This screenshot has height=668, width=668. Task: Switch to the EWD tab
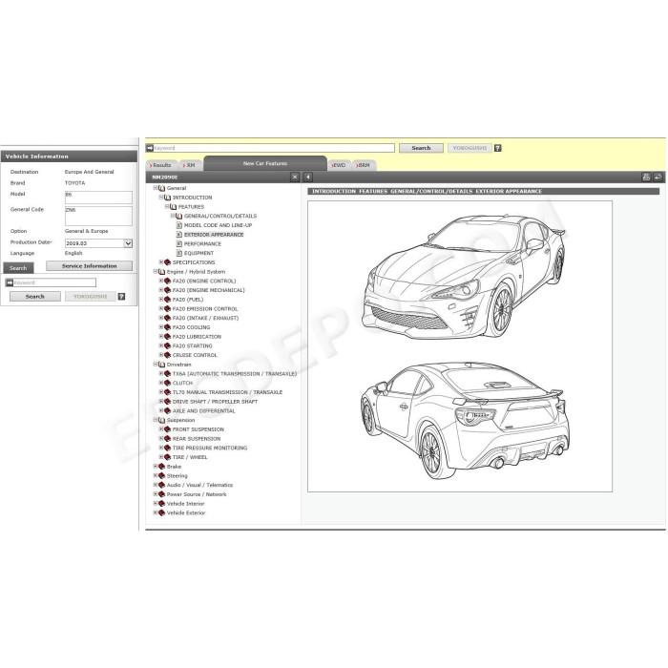point(339,165)
